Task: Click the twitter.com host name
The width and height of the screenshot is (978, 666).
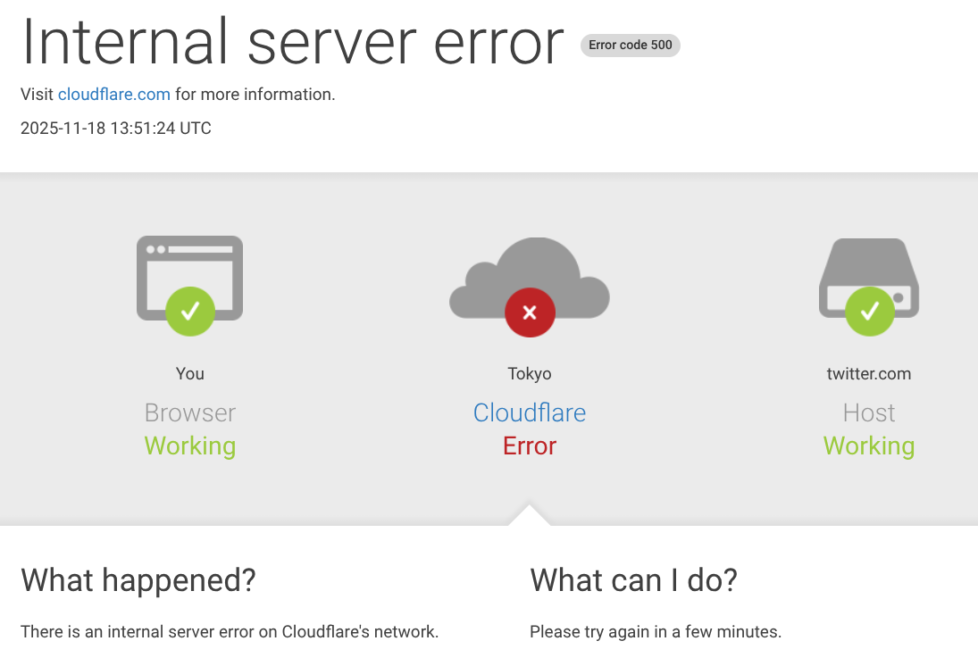Action: 869,373
